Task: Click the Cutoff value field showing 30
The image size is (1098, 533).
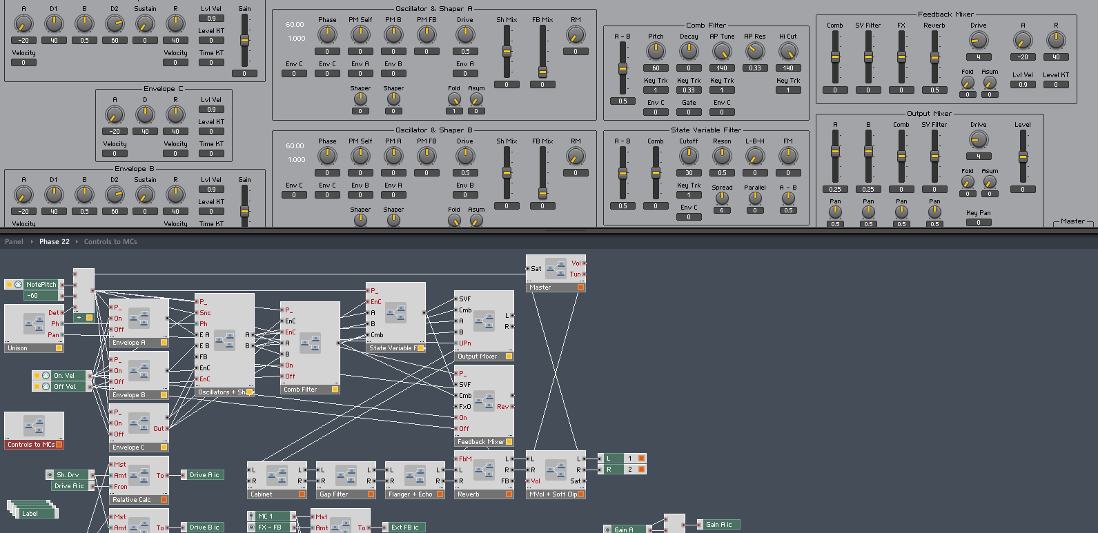Action: point(689,172)
